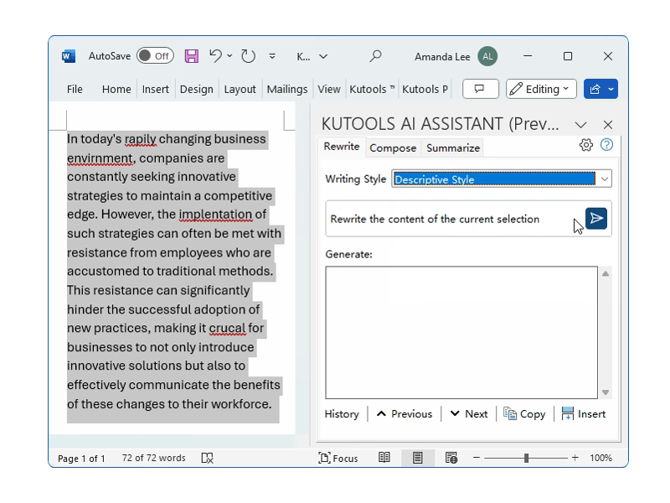Click the 72 of 72 words count

153,458
